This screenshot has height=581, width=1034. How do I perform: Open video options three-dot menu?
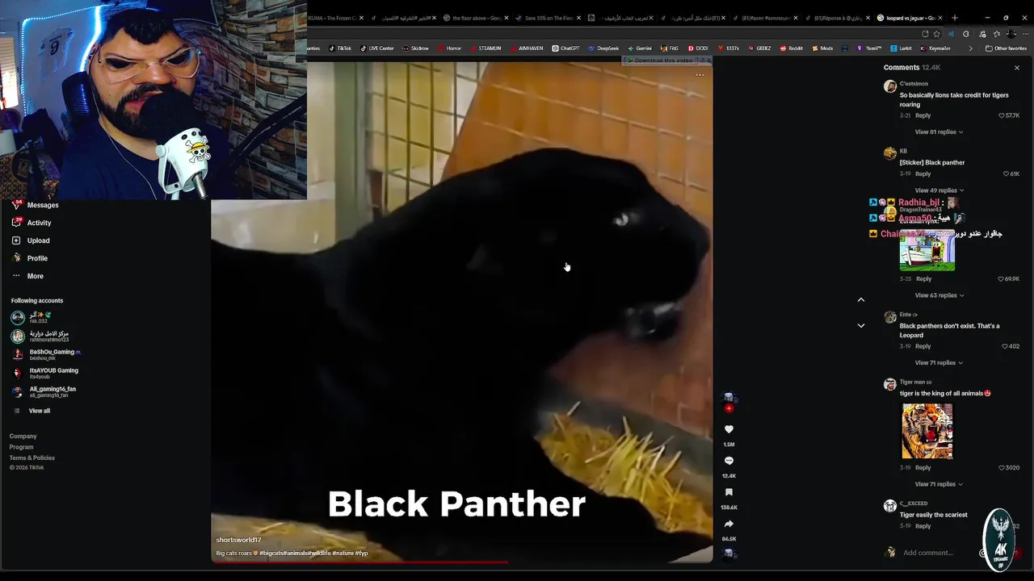tap(700, 75)
